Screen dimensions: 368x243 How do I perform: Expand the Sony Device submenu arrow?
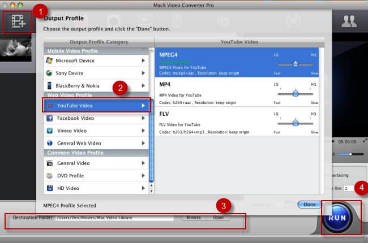coord(143,73)
